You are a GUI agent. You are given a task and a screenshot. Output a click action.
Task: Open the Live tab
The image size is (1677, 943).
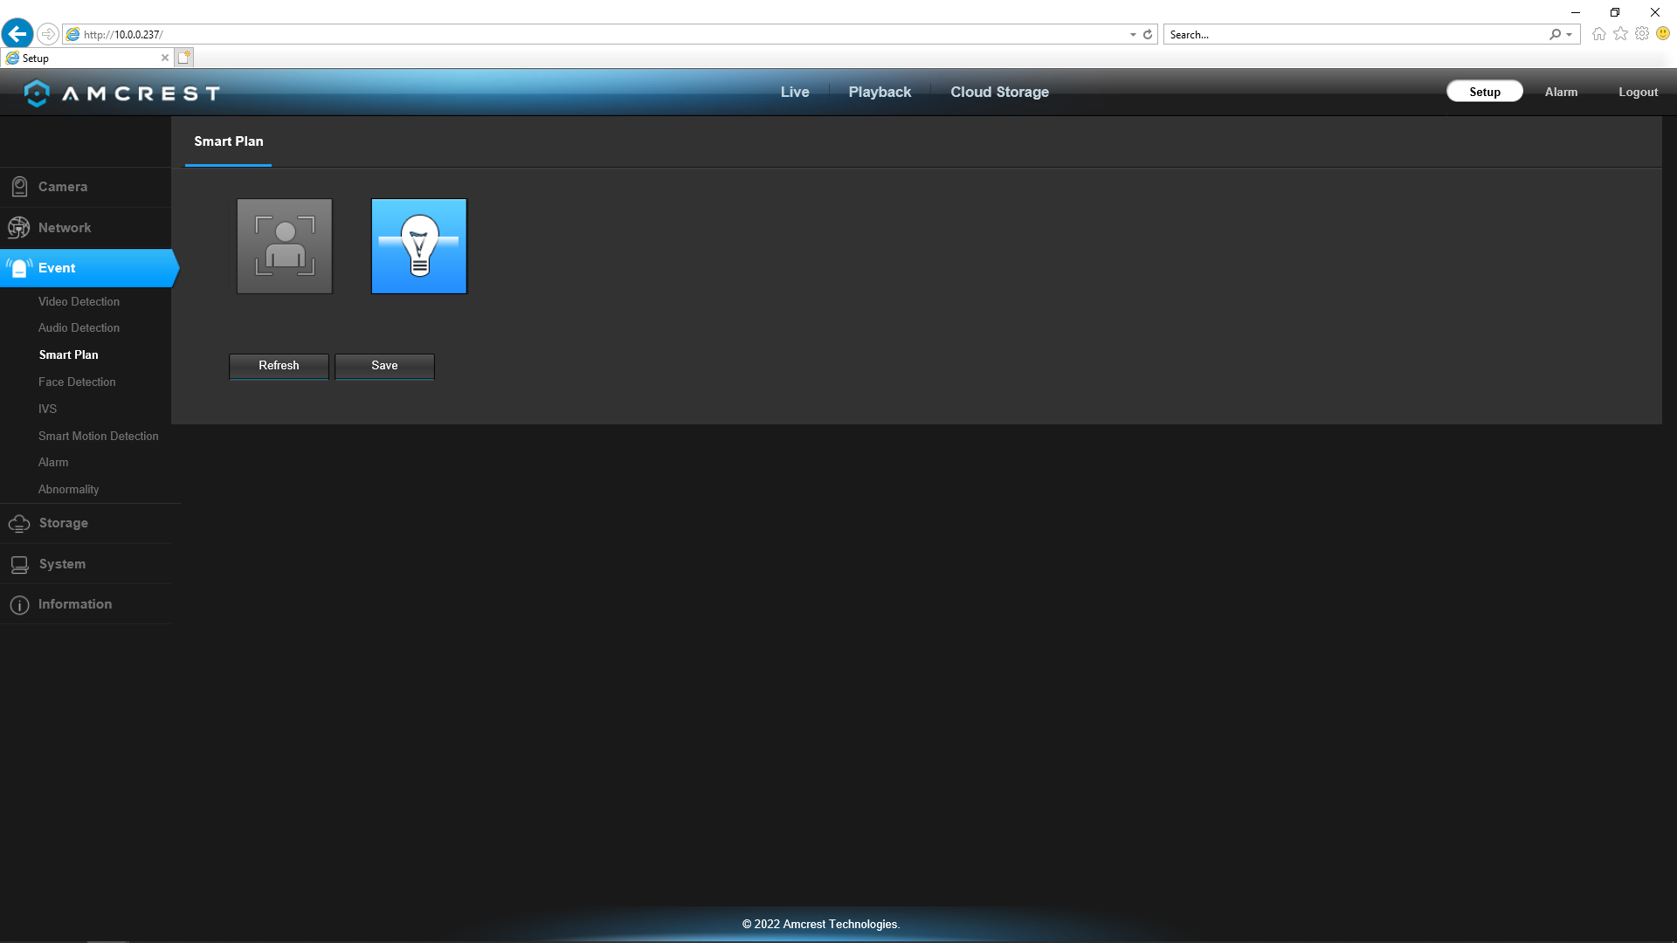click(795, 92)
